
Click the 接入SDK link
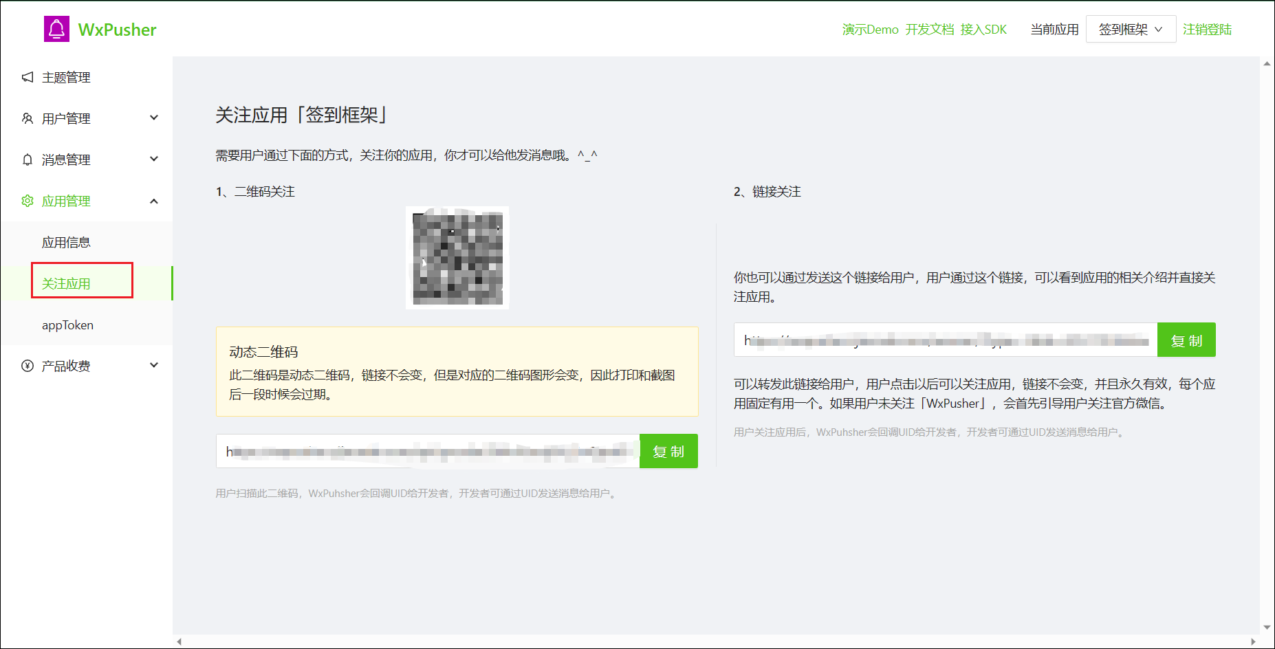click(983, 30)
